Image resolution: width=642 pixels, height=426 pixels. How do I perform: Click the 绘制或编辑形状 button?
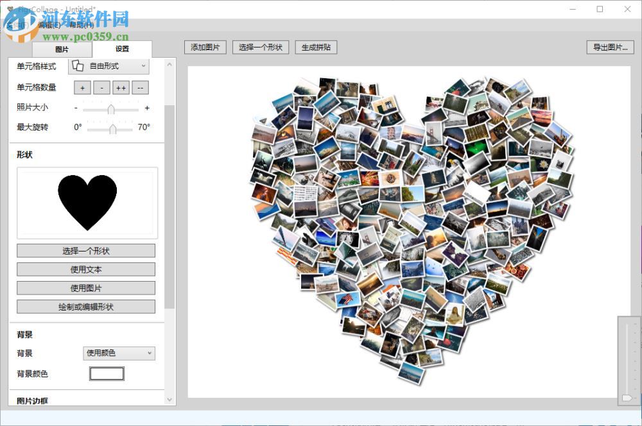coord(85,307)
